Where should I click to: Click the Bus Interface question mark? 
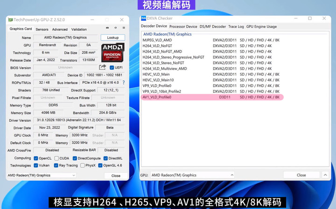click(124, 83)
